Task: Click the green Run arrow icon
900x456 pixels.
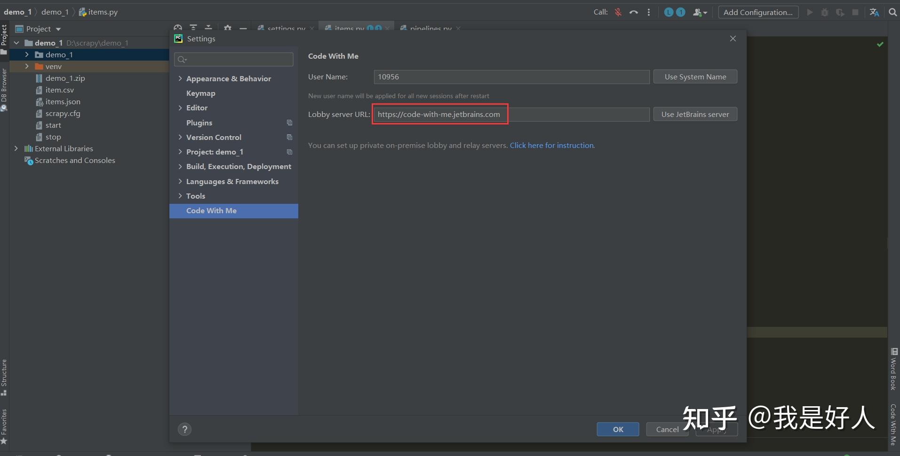Action: (810, 12)
